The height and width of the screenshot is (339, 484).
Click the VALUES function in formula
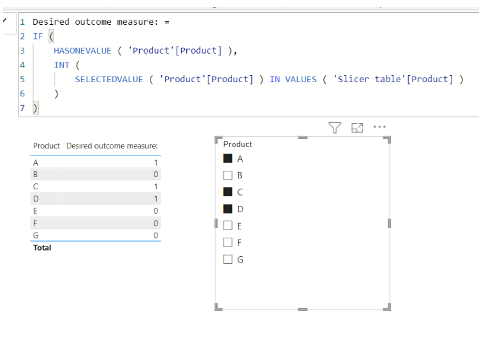[300, 79]
